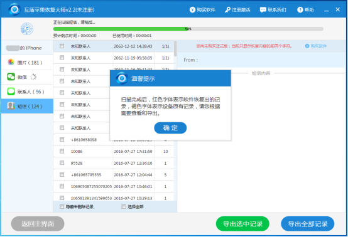
Task: Enable 隐藏未删除记录 option
Action: click(x=62, y=207)
